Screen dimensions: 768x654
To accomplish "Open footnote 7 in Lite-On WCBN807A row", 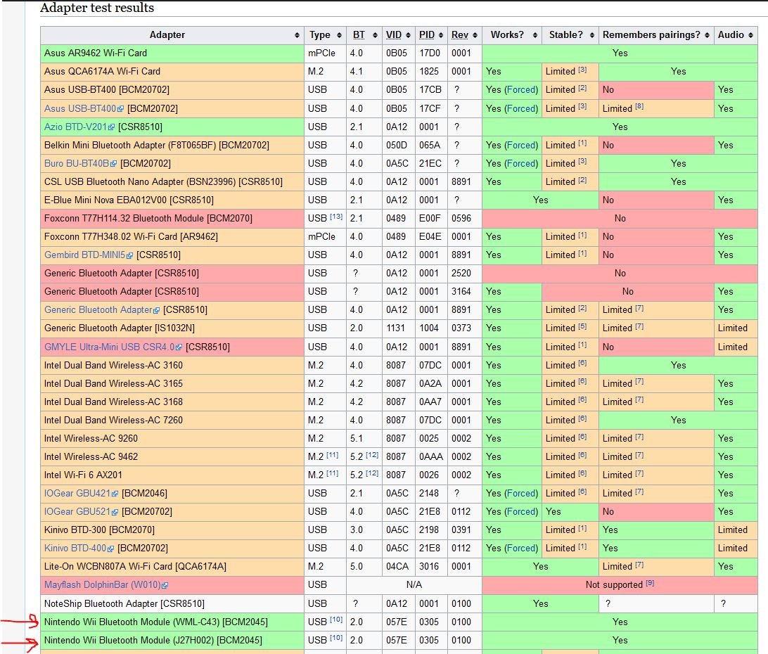I will click(639, 565).
